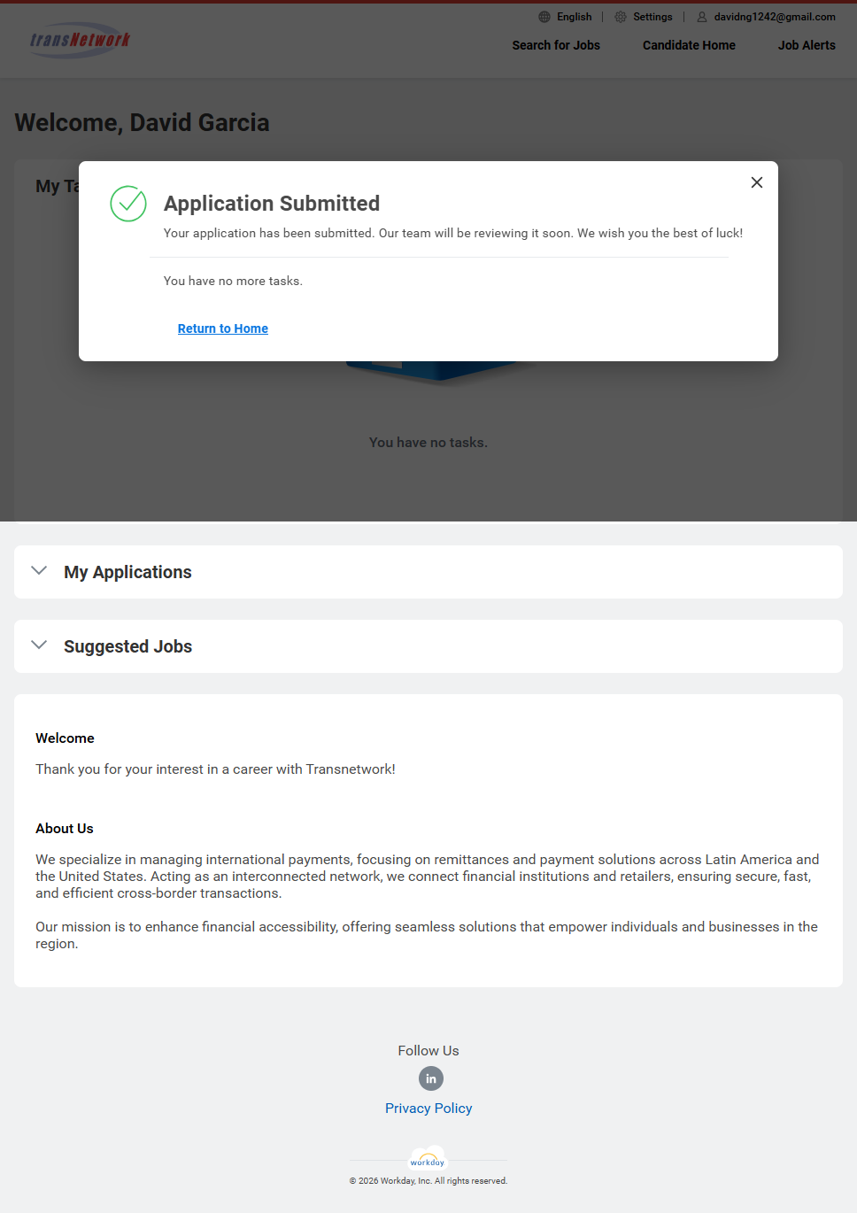The width and height of the screenshot is (857, 1213).
Task: Click the transNetwork logo
Action: 80,40
